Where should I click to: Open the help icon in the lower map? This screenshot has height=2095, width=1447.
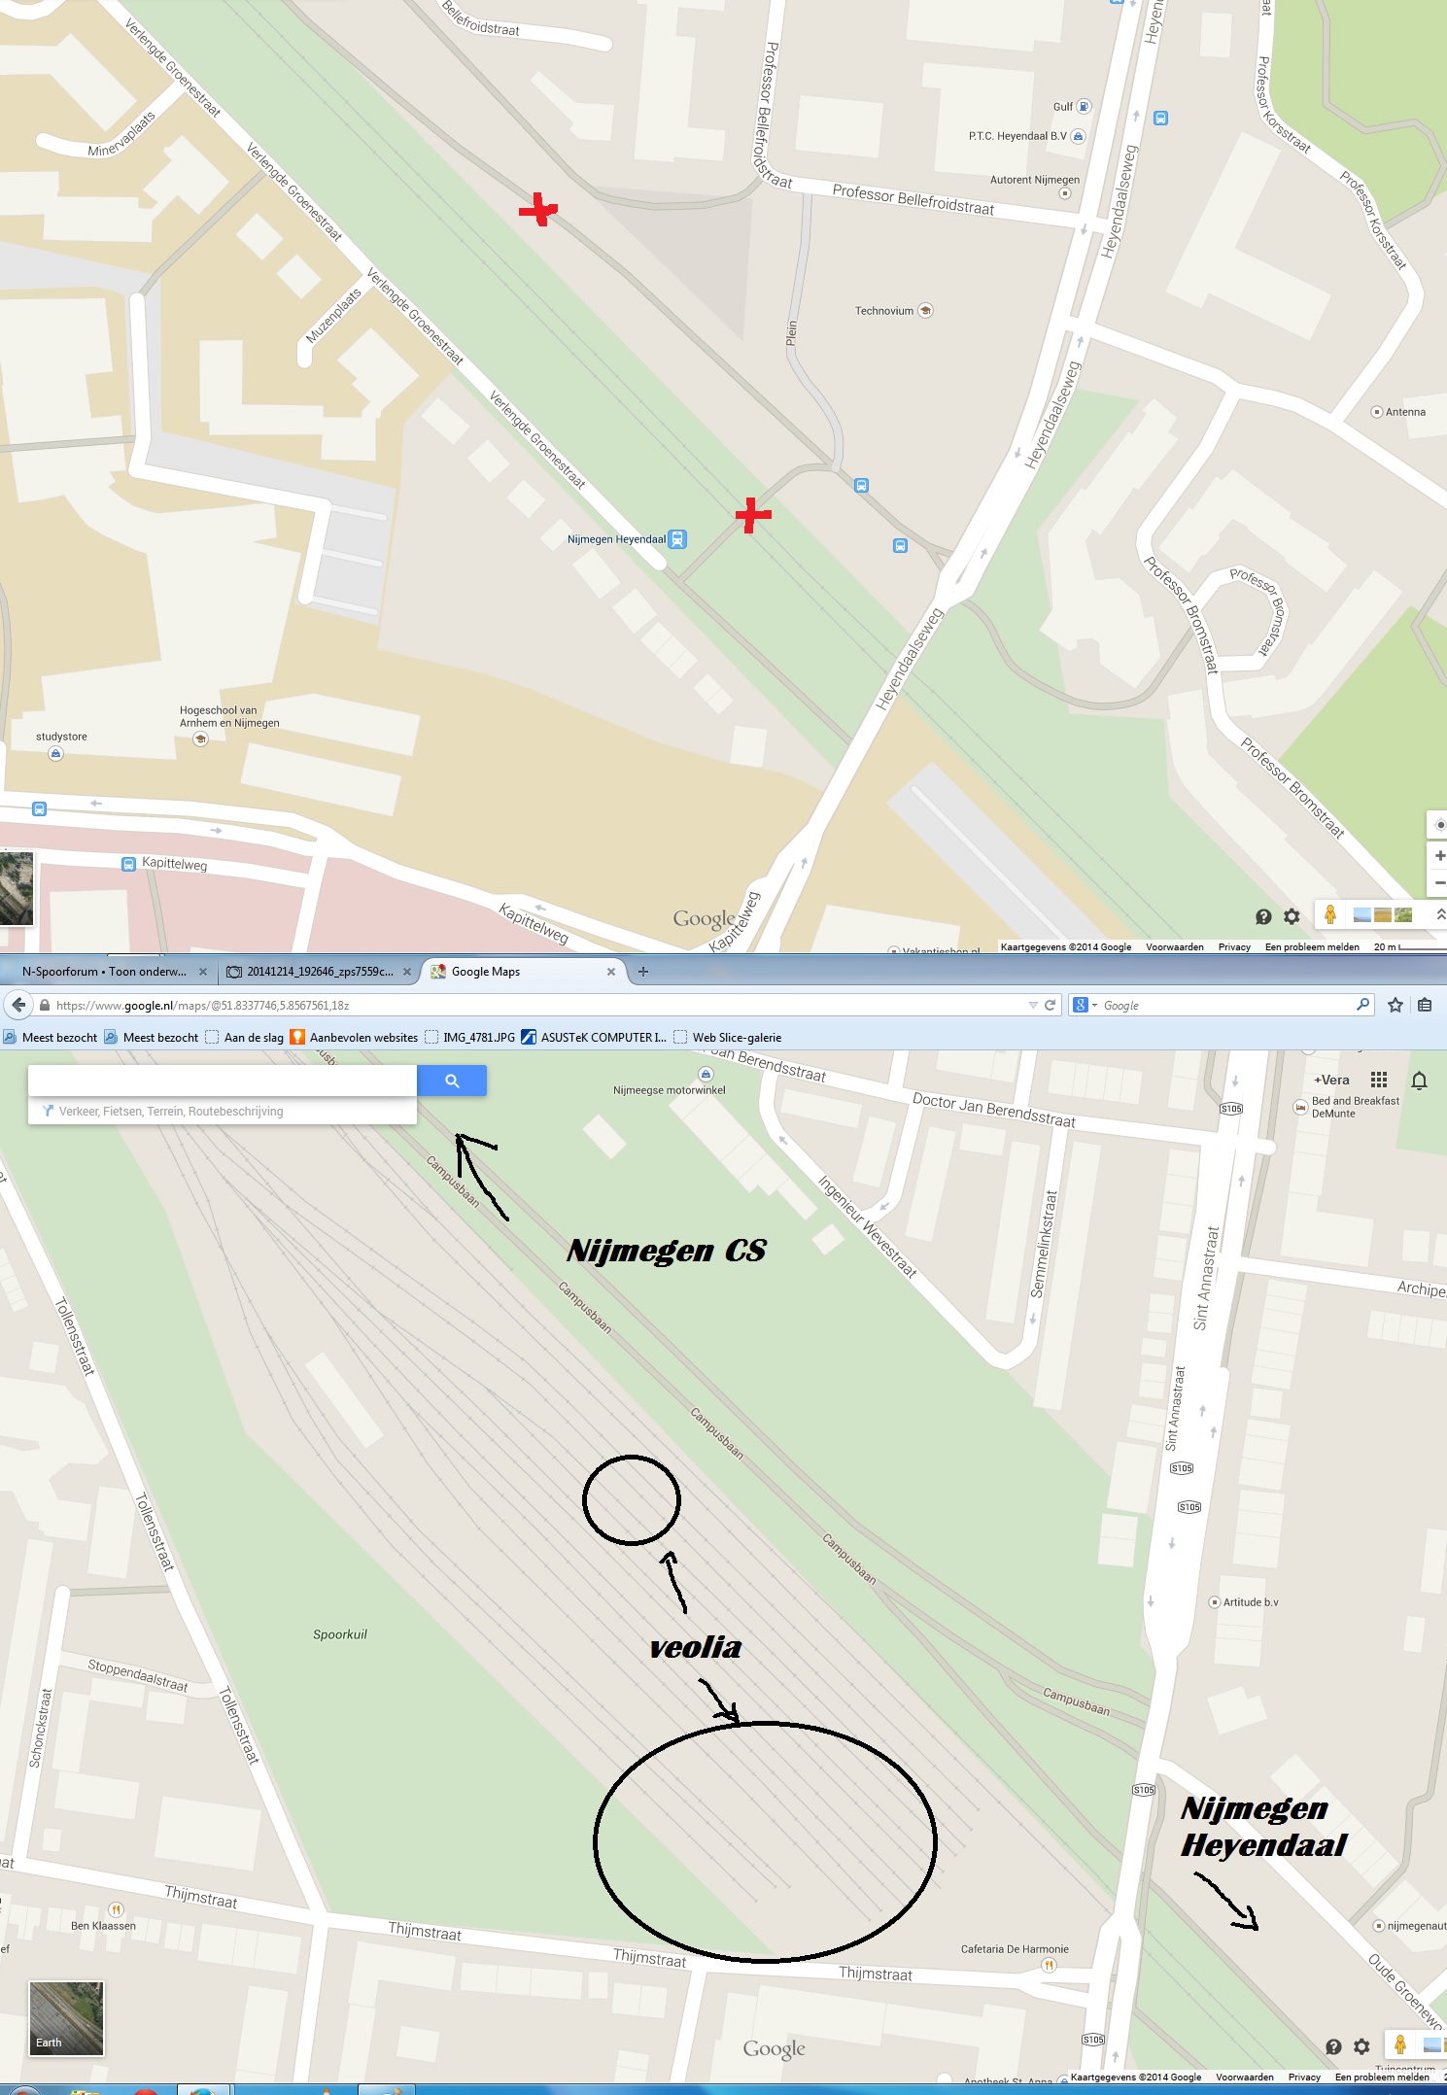click(x=1333, y=2046)
